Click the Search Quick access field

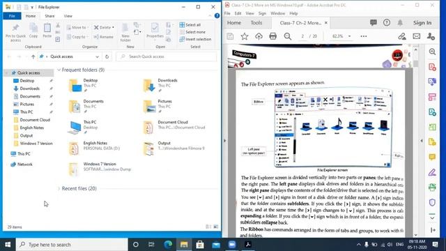click(x=167, y=56)
